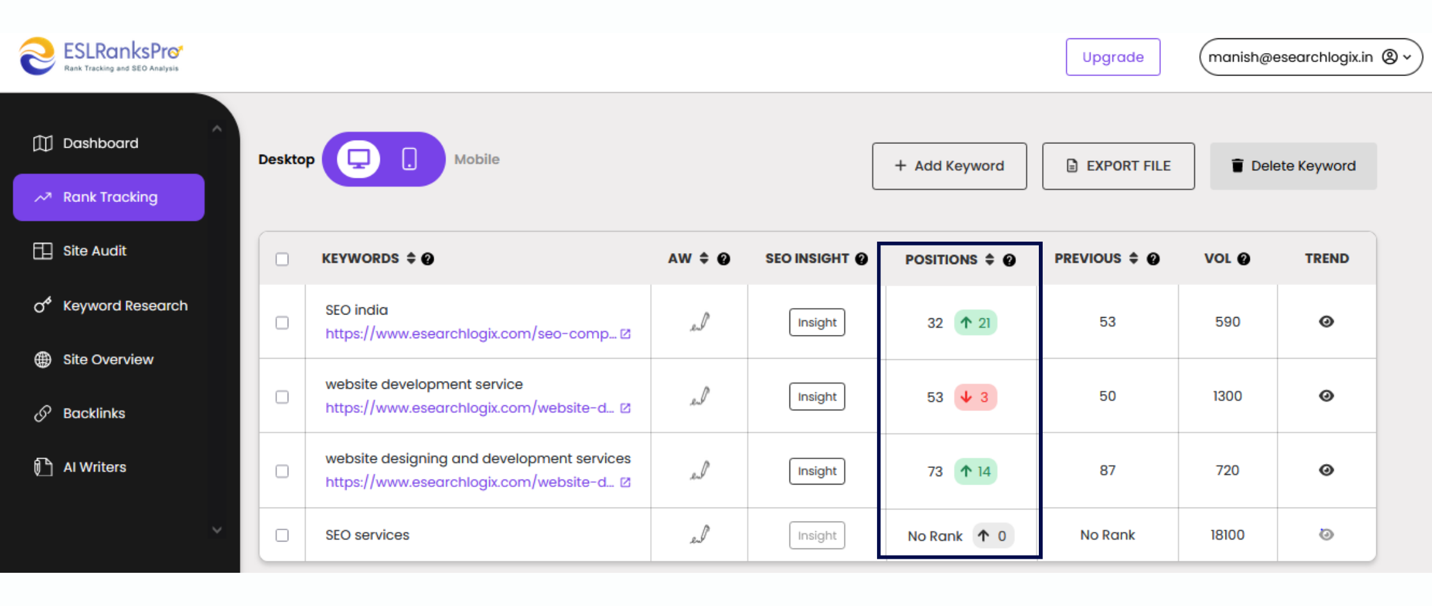Screen dimensions: 1432x606
Task: Click help icon next to POSITIONS header
Action: pos(1009,260)
